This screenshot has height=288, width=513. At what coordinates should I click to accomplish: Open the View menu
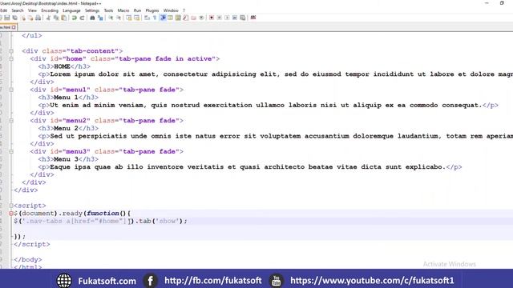click(32, 10)
